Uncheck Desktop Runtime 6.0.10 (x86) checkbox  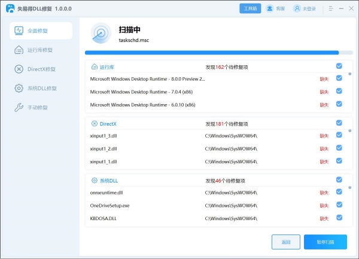[339, 104]
